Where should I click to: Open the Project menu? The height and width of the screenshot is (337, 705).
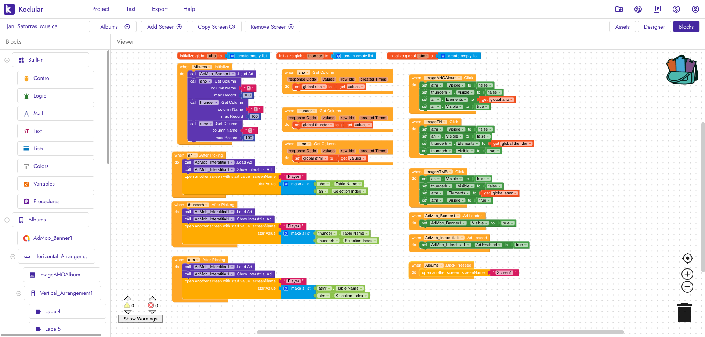click(101, 9)
